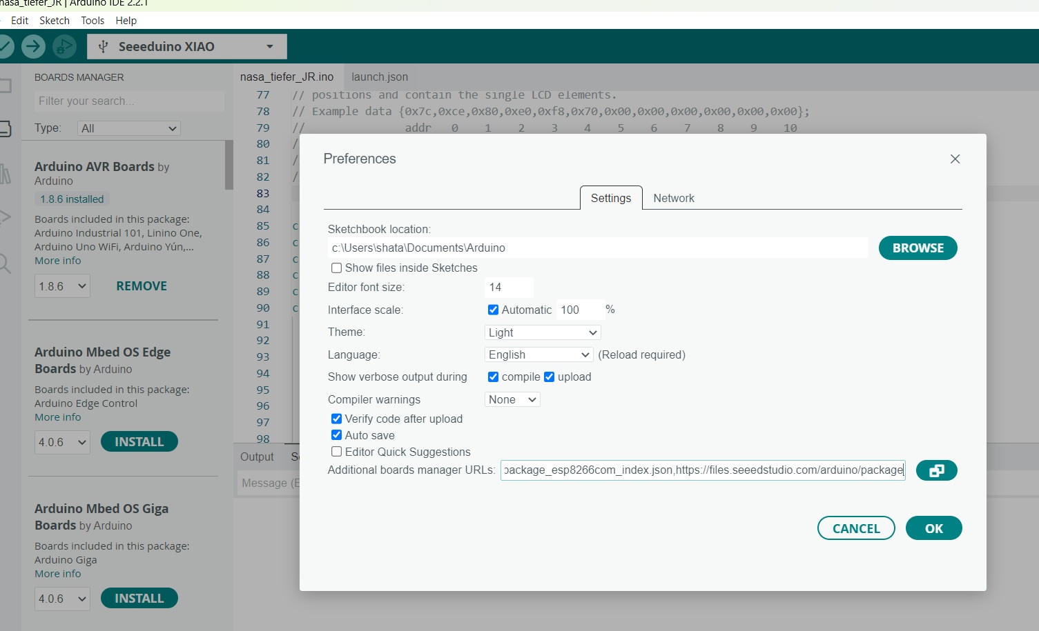Viewport: 1039px width, 631px height.
Task: Select the nasa_tiefer_JR.ino editor tab
Action: pyautogui.click(x=287, y=77)
